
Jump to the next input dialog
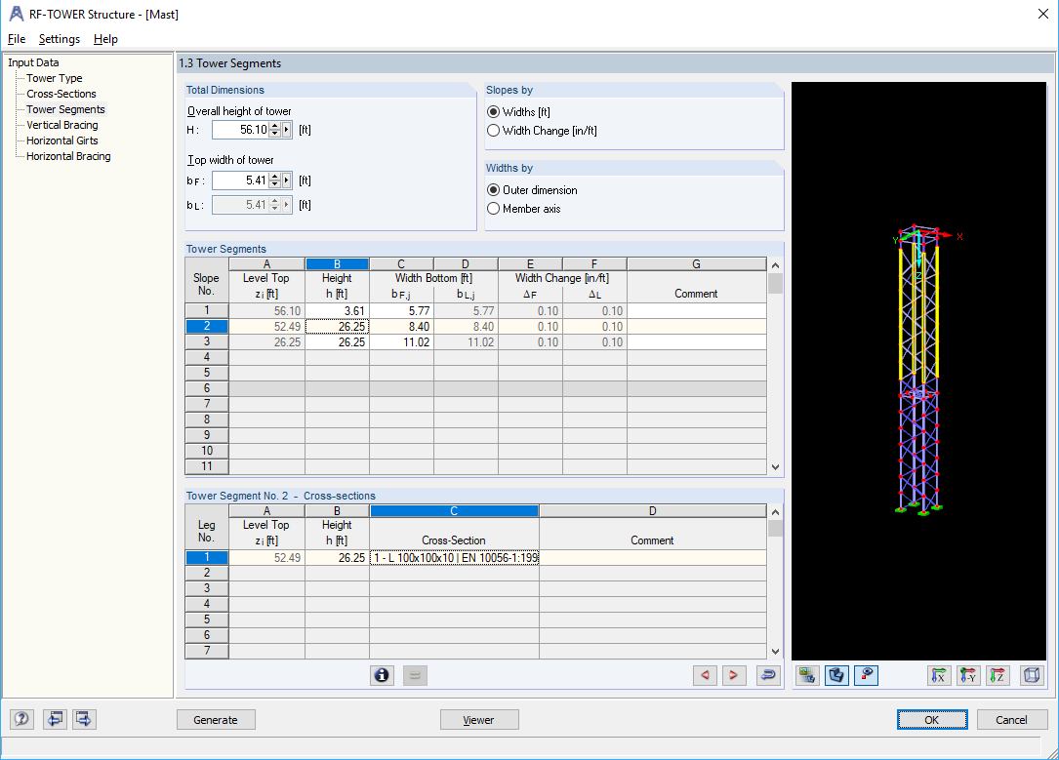click(x=83, y=719)
